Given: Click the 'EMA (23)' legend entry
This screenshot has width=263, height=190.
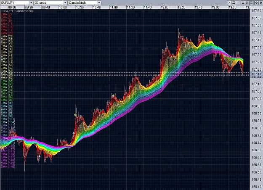Looking at the screenshot, I should click(7, 37).
